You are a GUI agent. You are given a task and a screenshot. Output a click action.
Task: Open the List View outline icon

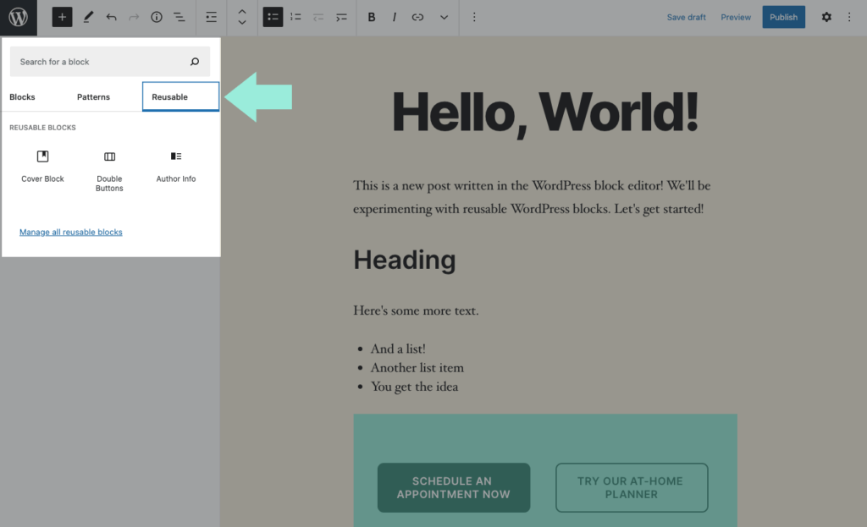tap(179, 17)
